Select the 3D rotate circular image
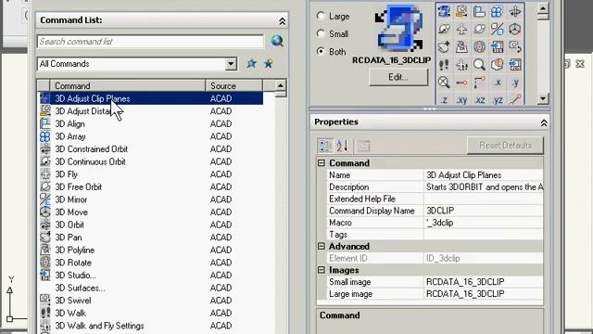593x334 pixels. (479, 47)
